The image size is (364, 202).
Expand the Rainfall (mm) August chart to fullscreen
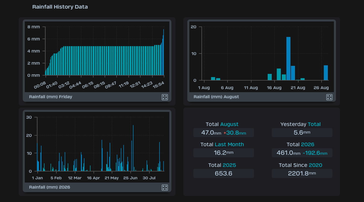click(x=329, y=97)
